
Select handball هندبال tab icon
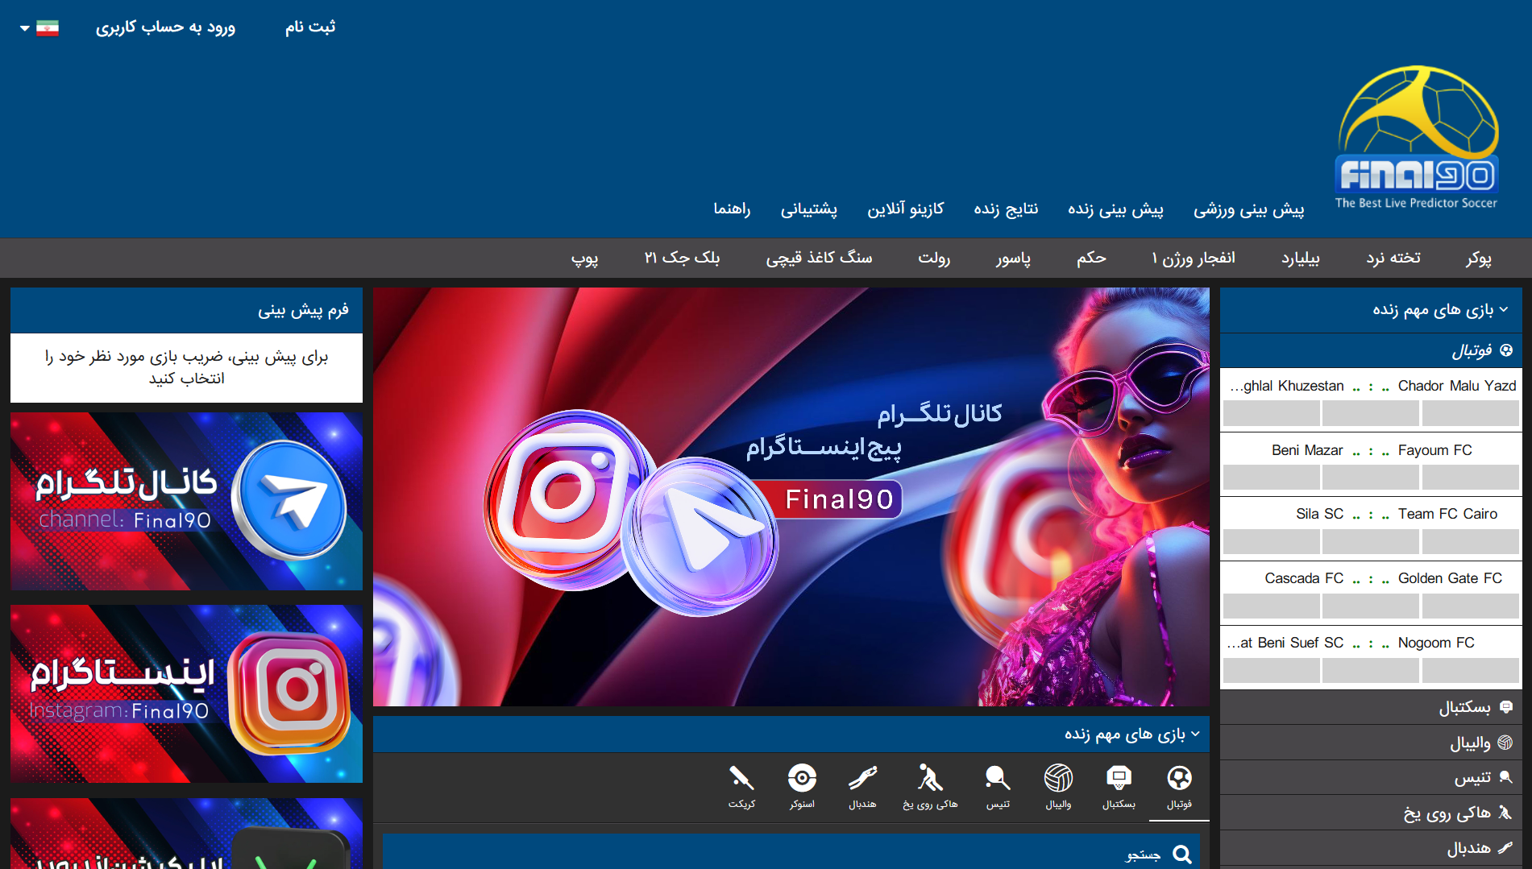pyautogui.click(x=862, y=787)
